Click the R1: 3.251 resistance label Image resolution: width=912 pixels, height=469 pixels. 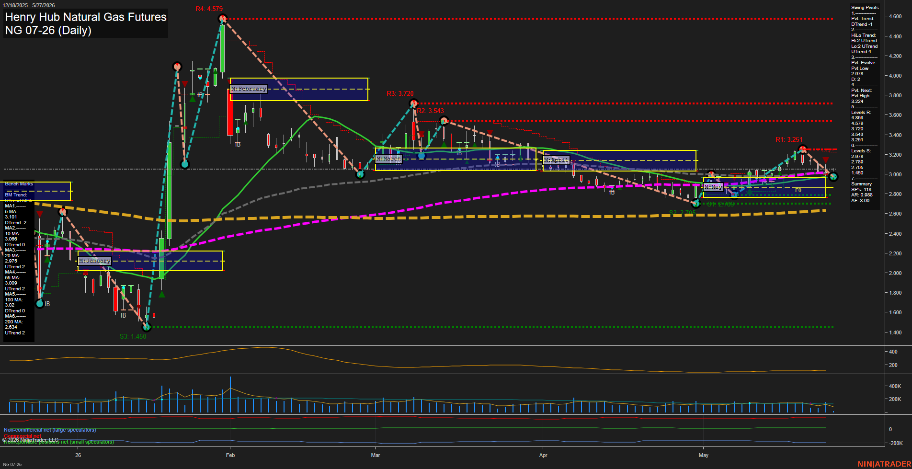789,139
